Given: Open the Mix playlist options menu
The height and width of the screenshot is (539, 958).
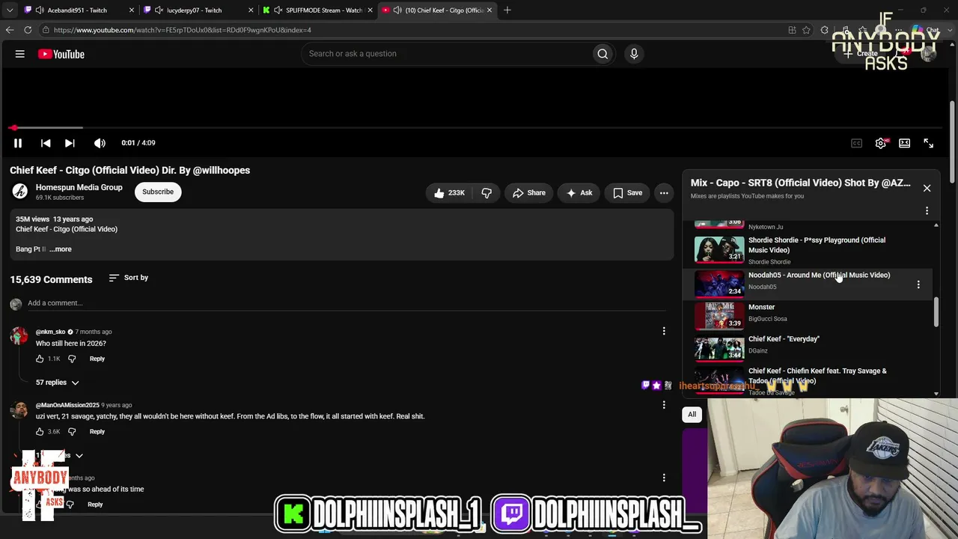Looking at the screenshot, I should [927, 211].
